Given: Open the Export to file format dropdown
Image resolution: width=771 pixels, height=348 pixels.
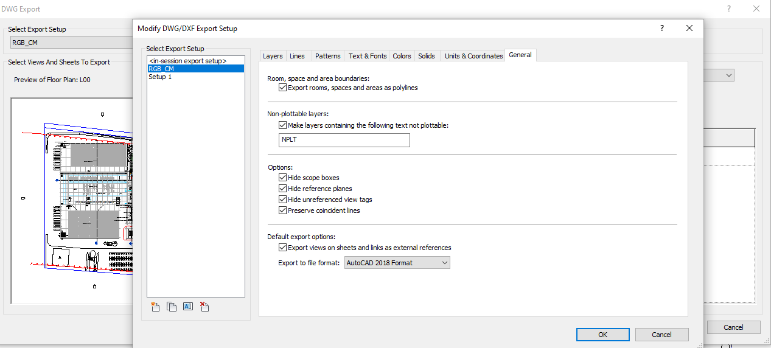Looking at the screenshot, I should pyautogui.click(x=397, y=263).
